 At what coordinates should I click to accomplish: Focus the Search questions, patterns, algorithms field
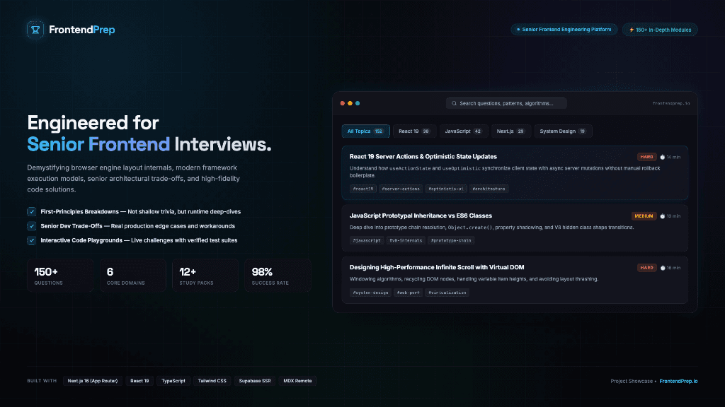506,103
